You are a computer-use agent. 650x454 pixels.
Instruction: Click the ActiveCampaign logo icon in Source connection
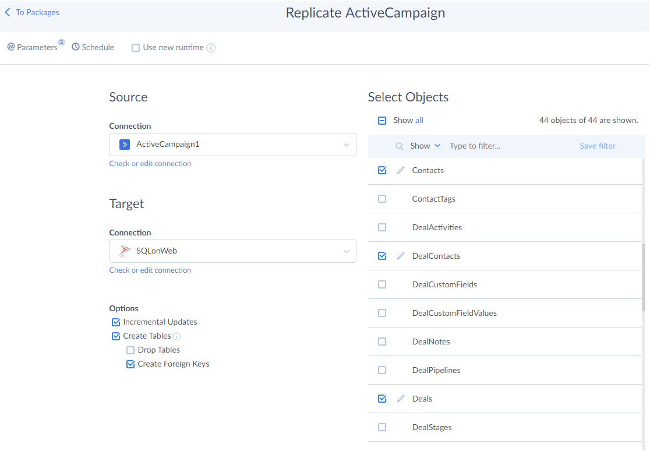coord(124,145)
